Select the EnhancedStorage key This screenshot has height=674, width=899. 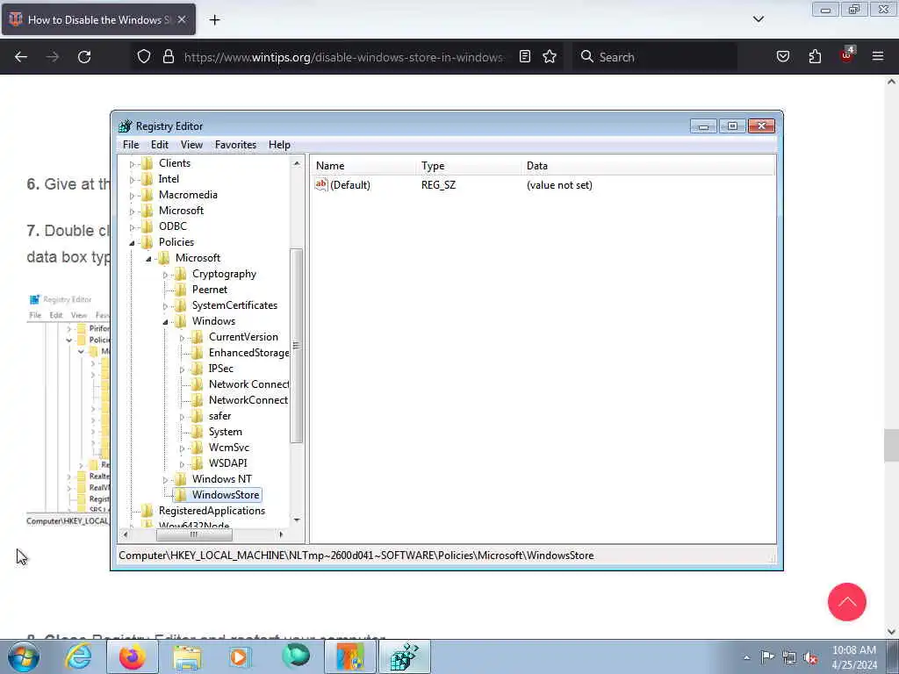pos(248,353)
